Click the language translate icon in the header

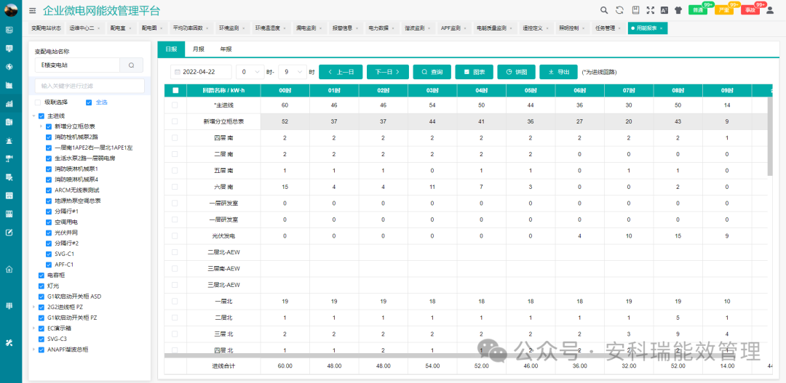point(664,10)
